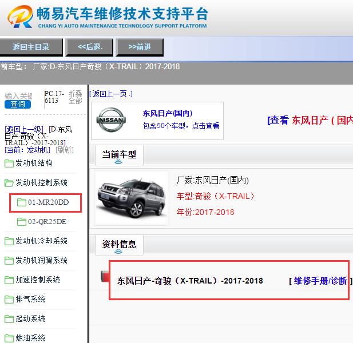
Task: Click the folder icon beside 发动机冷却系统
Action: pyautogui.click(x=9, y=241)
